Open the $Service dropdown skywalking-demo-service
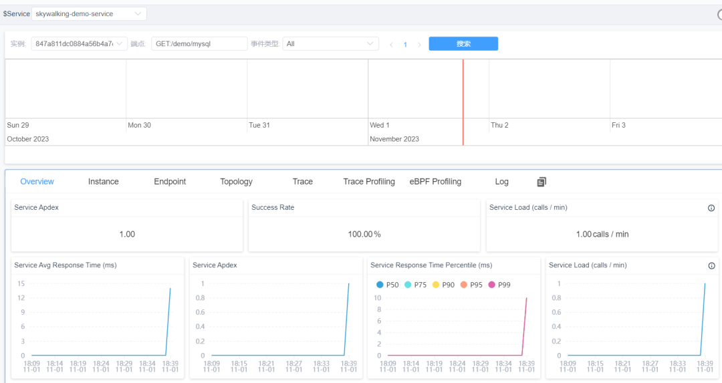Viewport: 722px width, 383px height. 89,14
